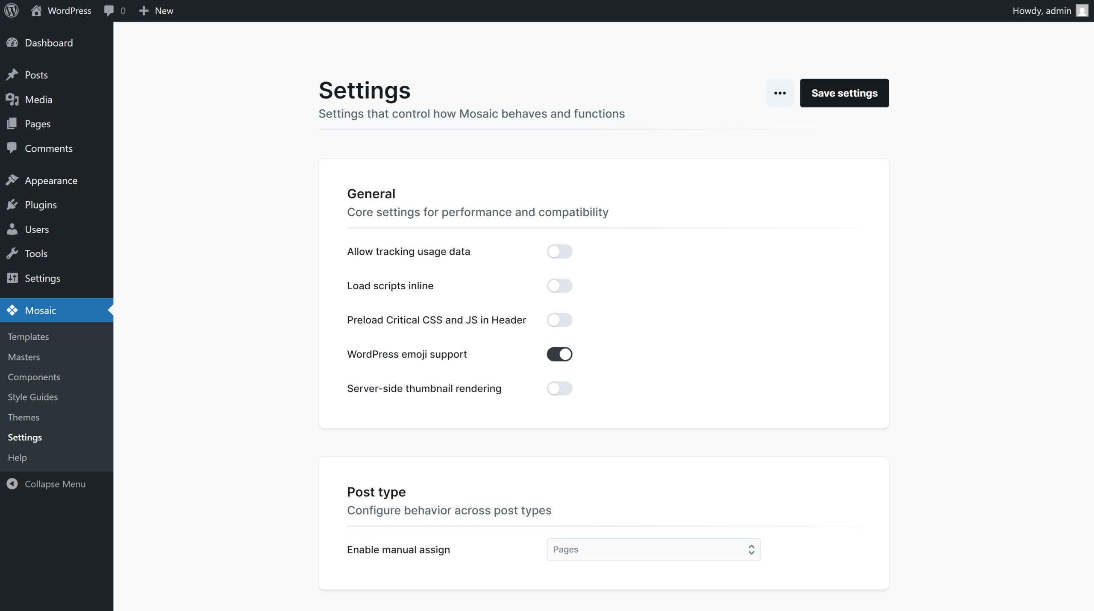Screen dimensions: 1094x611
Task: Click the Plugins plug icon
Action: point(12,205)
